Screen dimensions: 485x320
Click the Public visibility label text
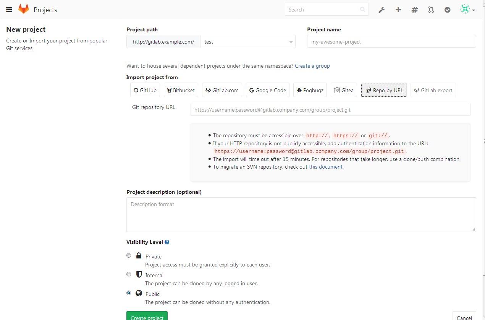[152, 294]
